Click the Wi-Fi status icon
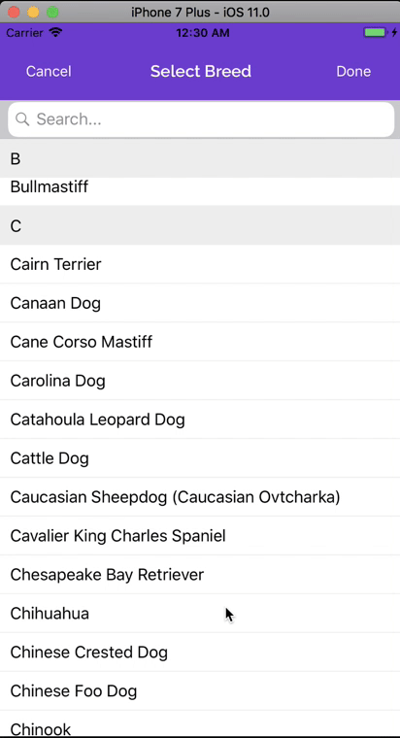The height and width of the screenshot is (738, 400). (x=55, y=33)
